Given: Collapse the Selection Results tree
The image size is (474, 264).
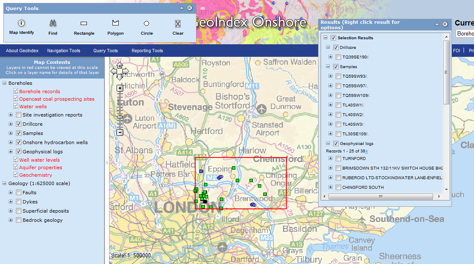Looking at the screenshot, I should point(325,38).
